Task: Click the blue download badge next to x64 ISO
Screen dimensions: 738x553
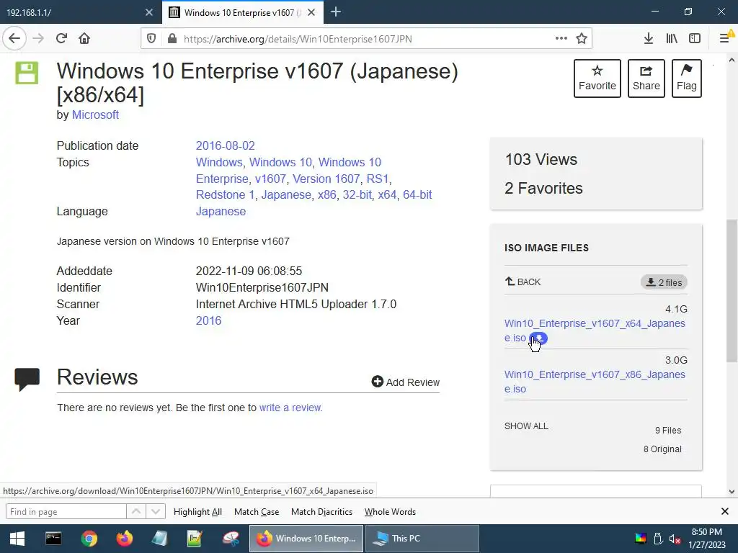Action: [x=539, y=338]
